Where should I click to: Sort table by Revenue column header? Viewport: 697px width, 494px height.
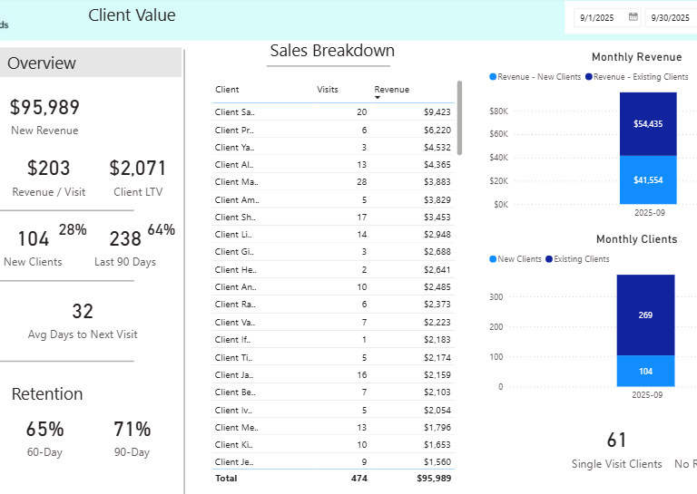tap(392, 90)
